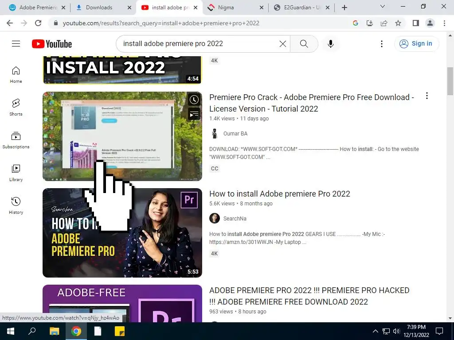Image resolution: width=454 pixels, height=340 pixels.
Task: Click the SearchNa channel avatar
Action: [x=215, y=218]
